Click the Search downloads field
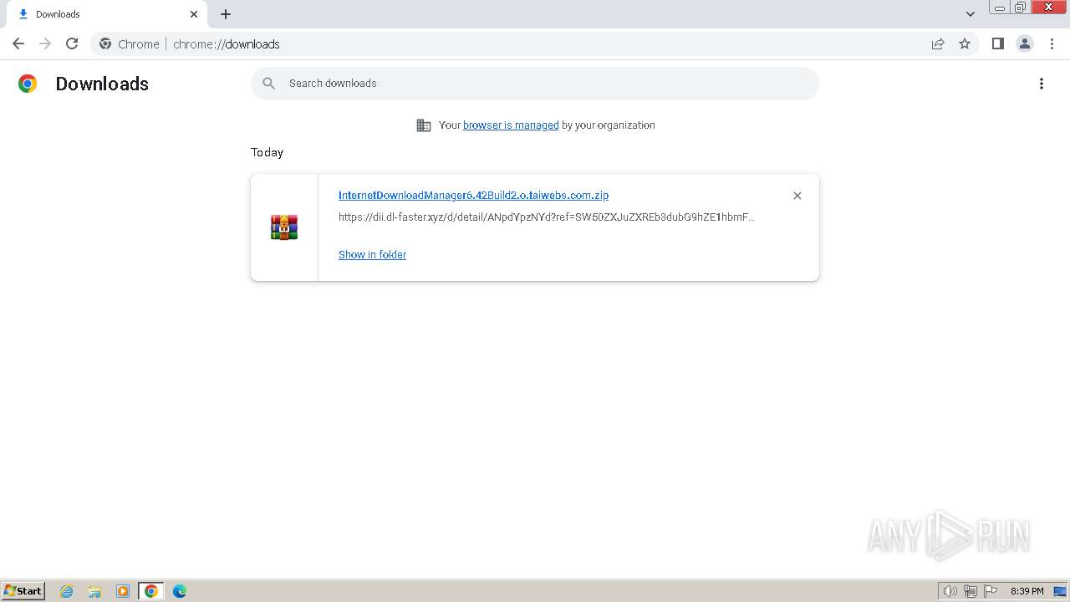 tap(535, 84)
